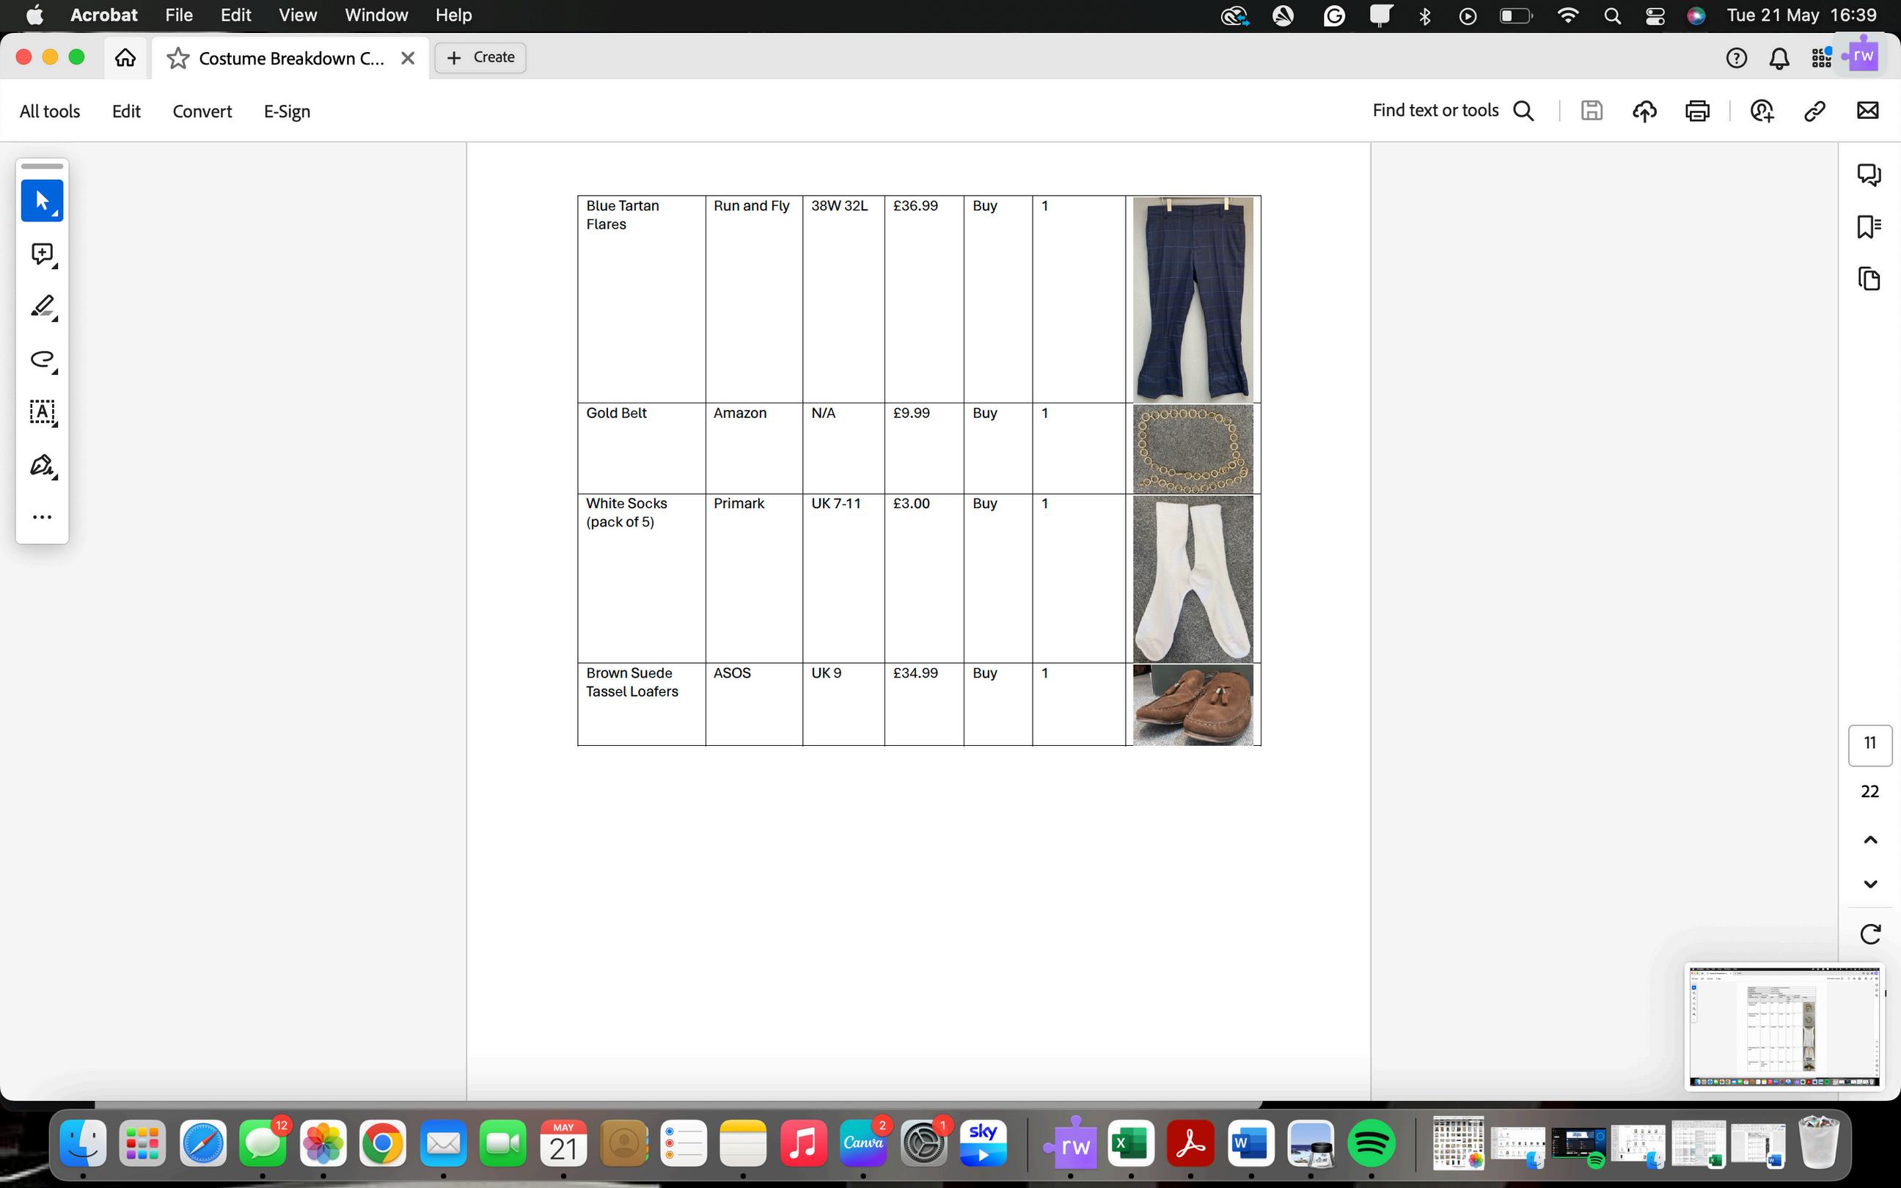The image size is (1901, 1188).
Task: Select the text box tool
Action: (42, 411)
